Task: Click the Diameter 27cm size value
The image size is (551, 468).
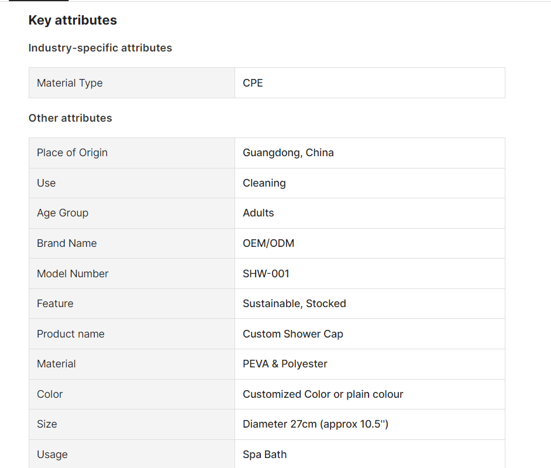Action: (315, 424)
